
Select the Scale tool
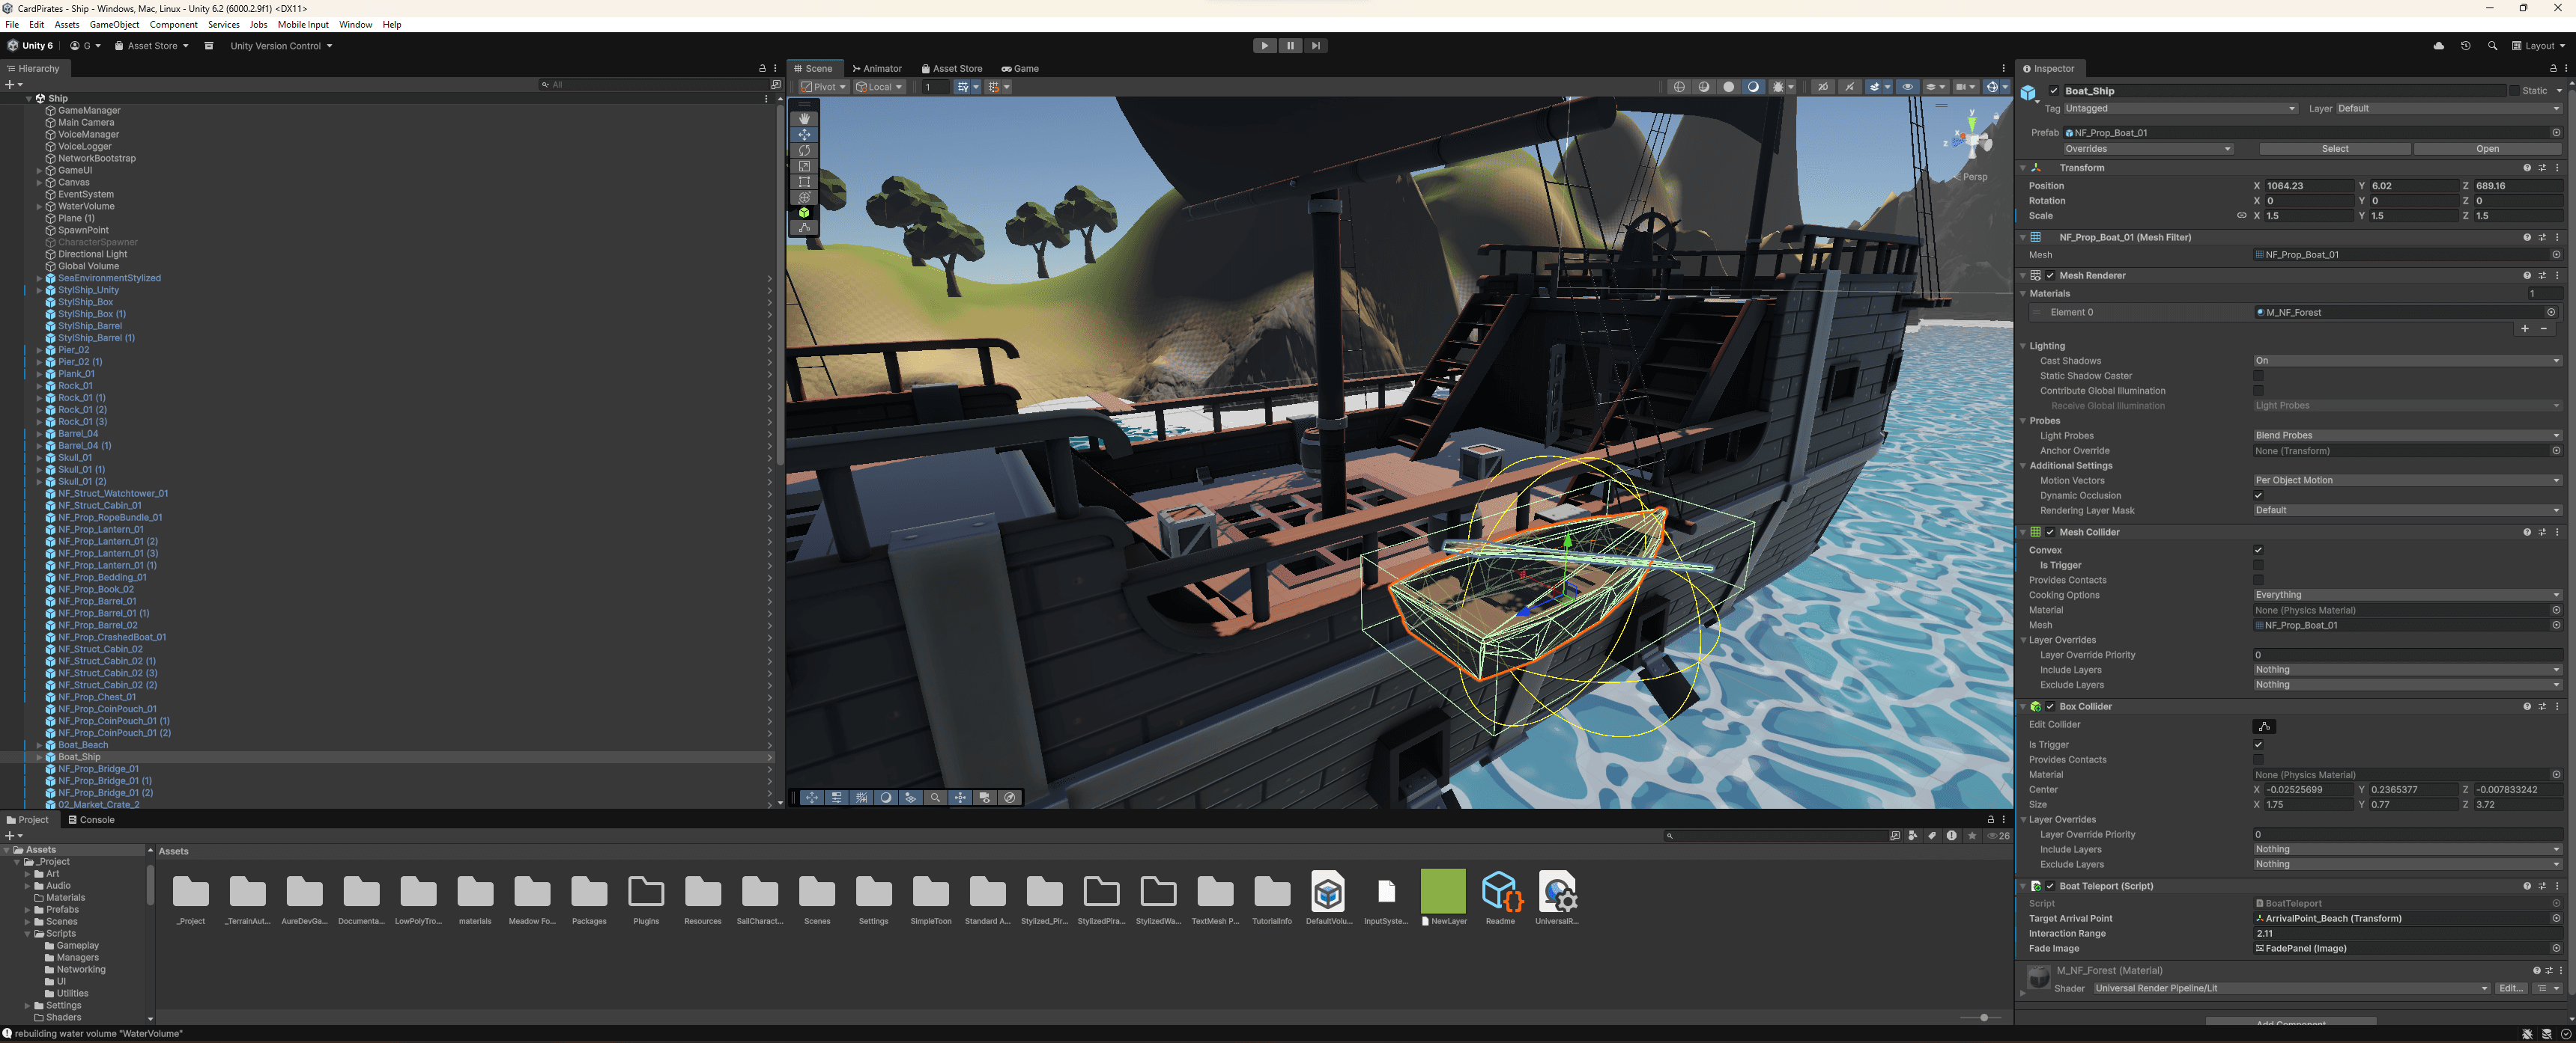pos(805,166)
